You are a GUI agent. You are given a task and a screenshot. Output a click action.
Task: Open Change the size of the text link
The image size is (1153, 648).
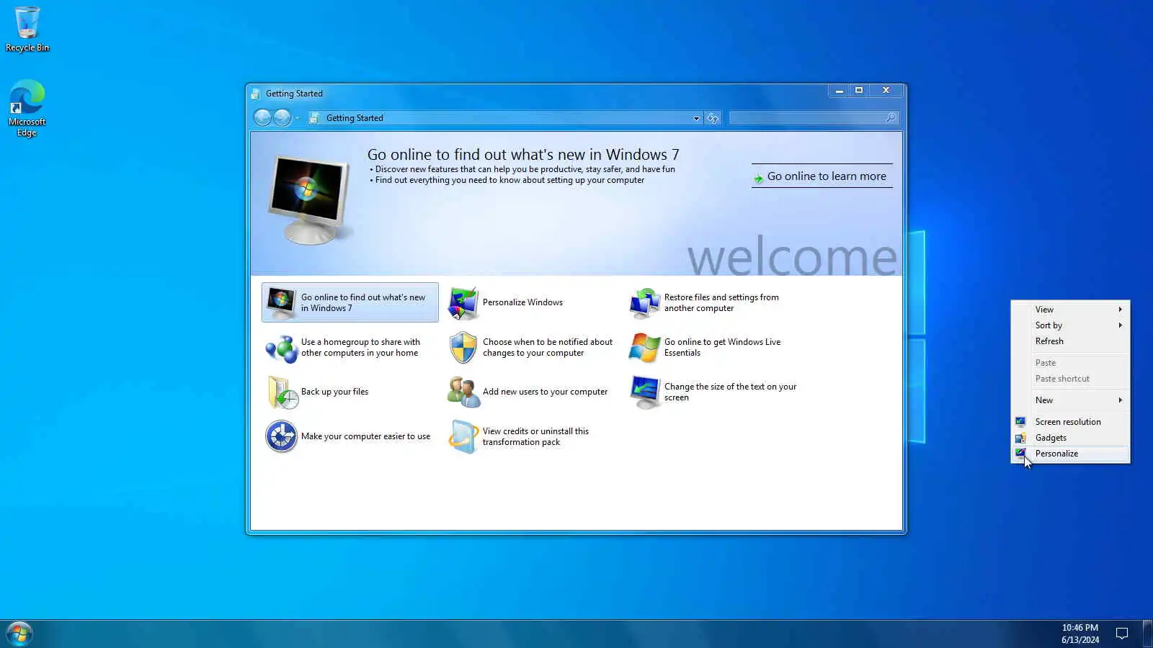(x=730, y=392)
